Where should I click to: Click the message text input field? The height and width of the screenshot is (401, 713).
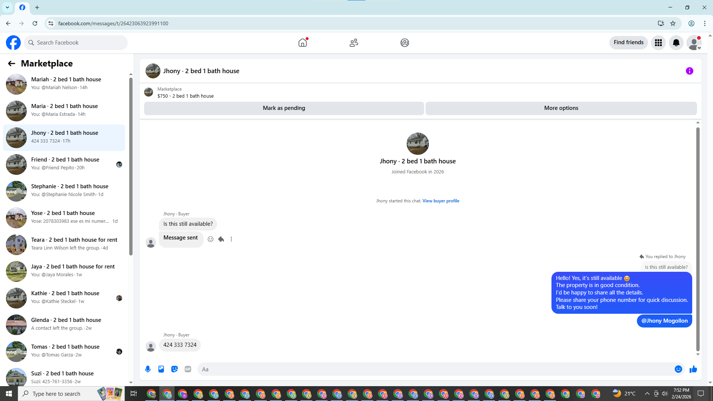434,369
